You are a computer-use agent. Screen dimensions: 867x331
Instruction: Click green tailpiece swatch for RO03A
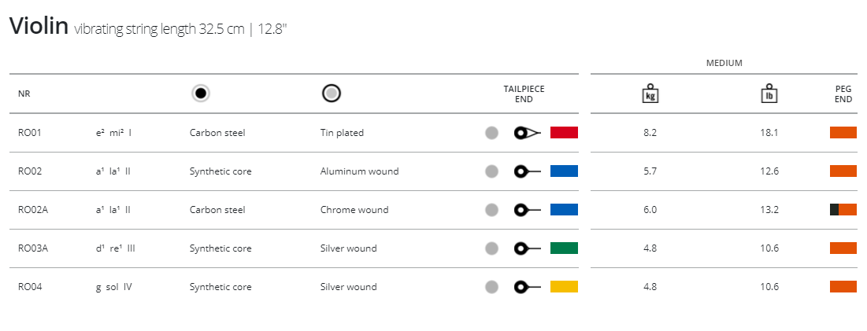click(x=564, y=248)
